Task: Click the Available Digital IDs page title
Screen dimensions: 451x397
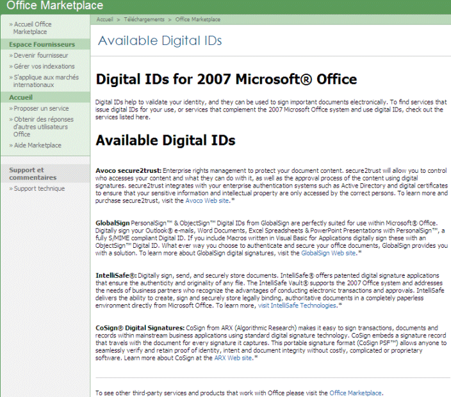Action: point(160,40)
